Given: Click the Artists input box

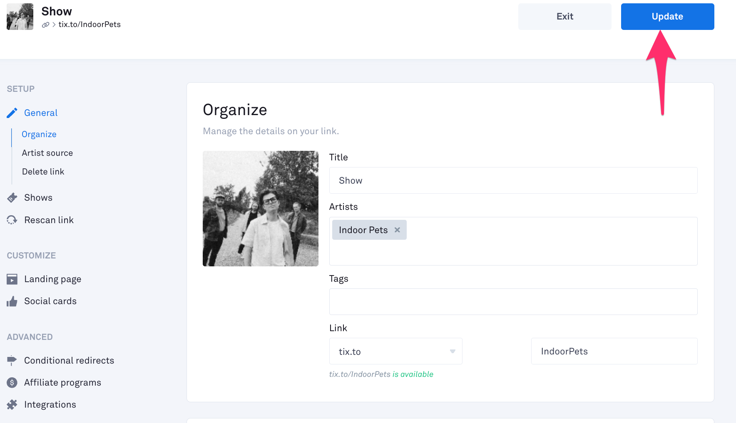Looking at the screenshot, I should [x=513, y=241].
